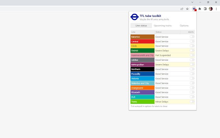Image resolution: width=220 pixels, height=138 pixels.
Task: Click District's Severe Delays status
Action: pyautogui.click(x=162, y=51)
